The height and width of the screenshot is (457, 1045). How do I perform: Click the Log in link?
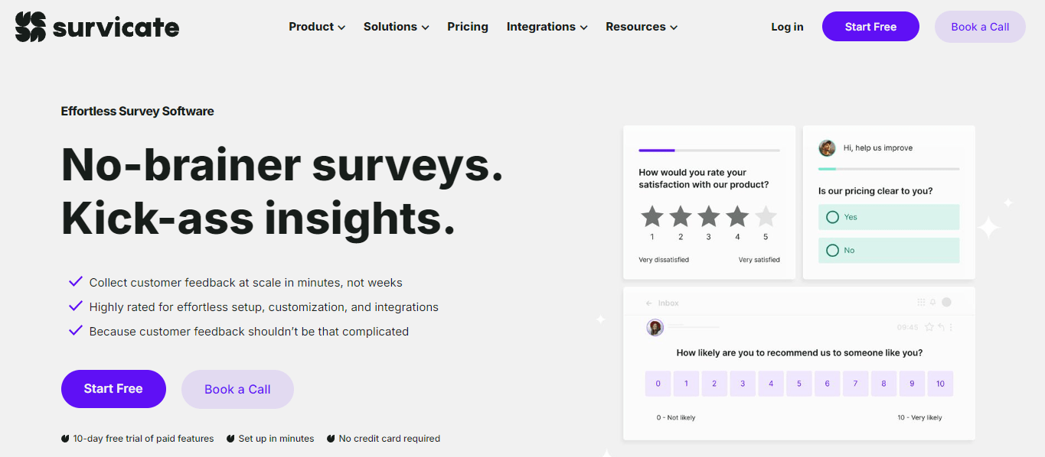(787, 26)
